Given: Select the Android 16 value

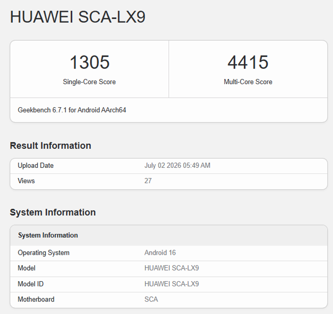Looking at the screenshot, I should click(160, 253).
